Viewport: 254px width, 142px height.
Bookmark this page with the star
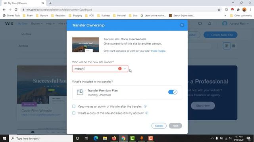(219, 9)
